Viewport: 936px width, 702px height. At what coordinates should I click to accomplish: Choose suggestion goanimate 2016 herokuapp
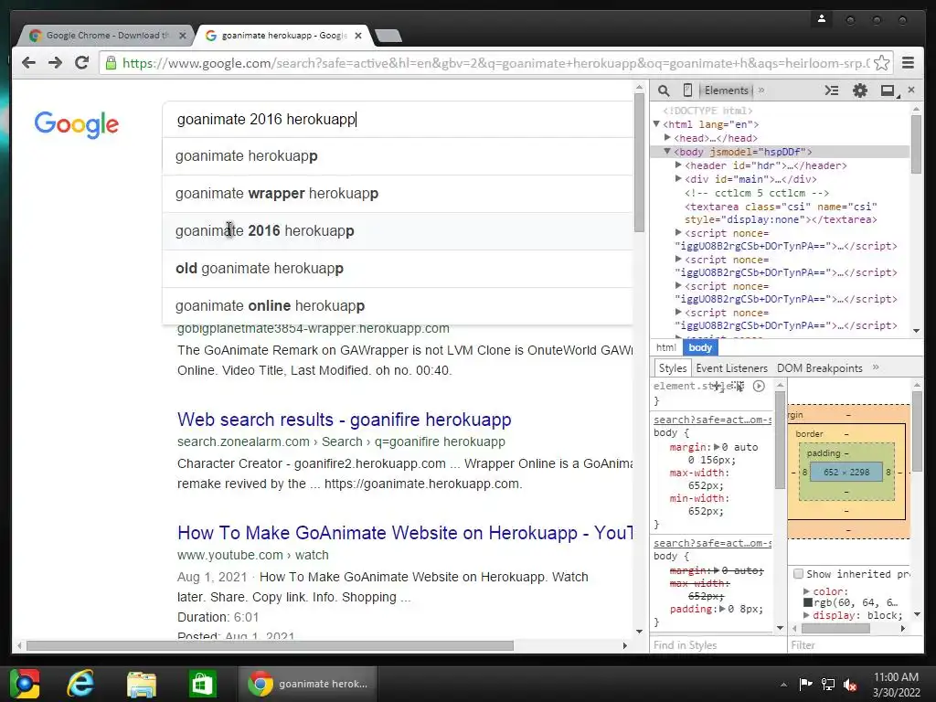coord(398,231)
